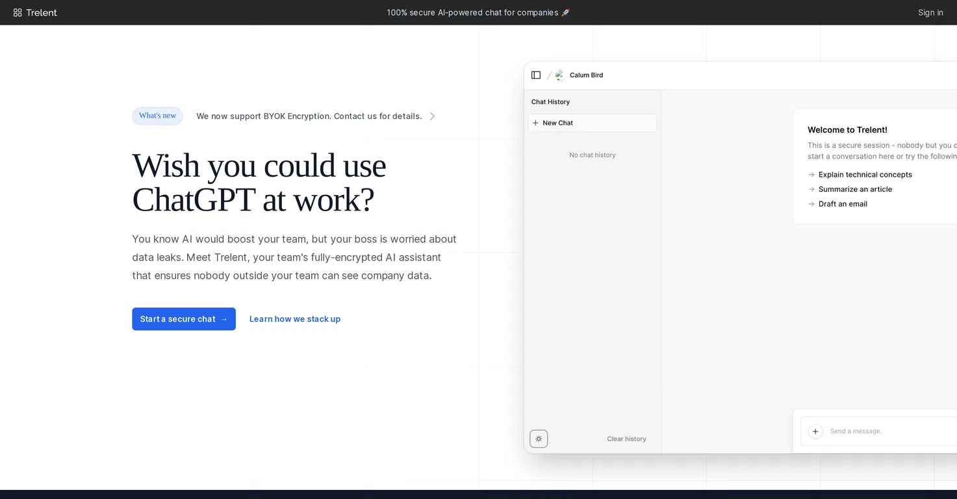Click Calum Bird's avatar image
This screenshot has height=499, width=957.
pyautogui.click(x=559, y=75)
